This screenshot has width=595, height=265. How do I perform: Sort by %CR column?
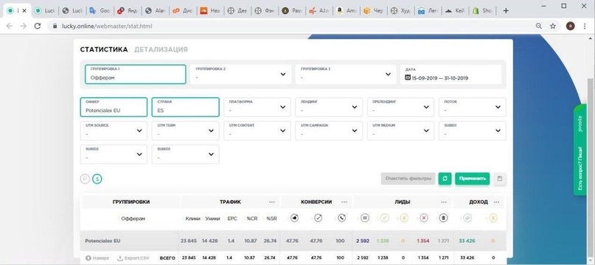coord(251,219)
